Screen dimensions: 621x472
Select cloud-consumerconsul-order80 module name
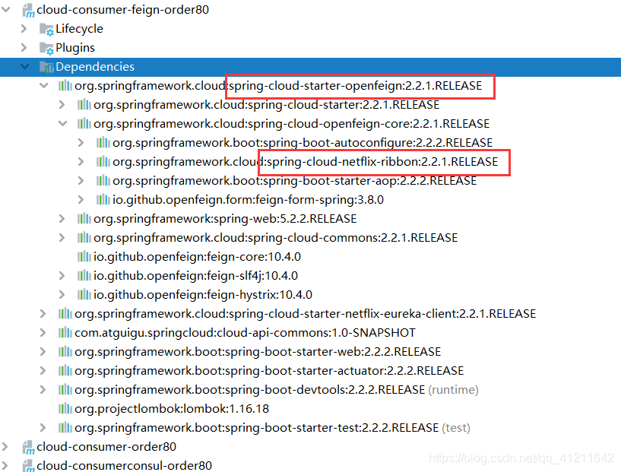click(x=124, y=466)
